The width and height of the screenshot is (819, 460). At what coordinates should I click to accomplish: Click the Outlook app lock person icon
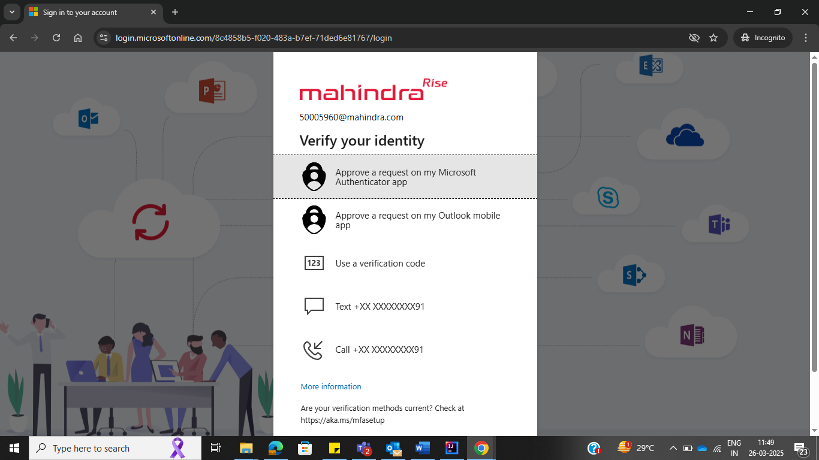[x=314, y=220]
